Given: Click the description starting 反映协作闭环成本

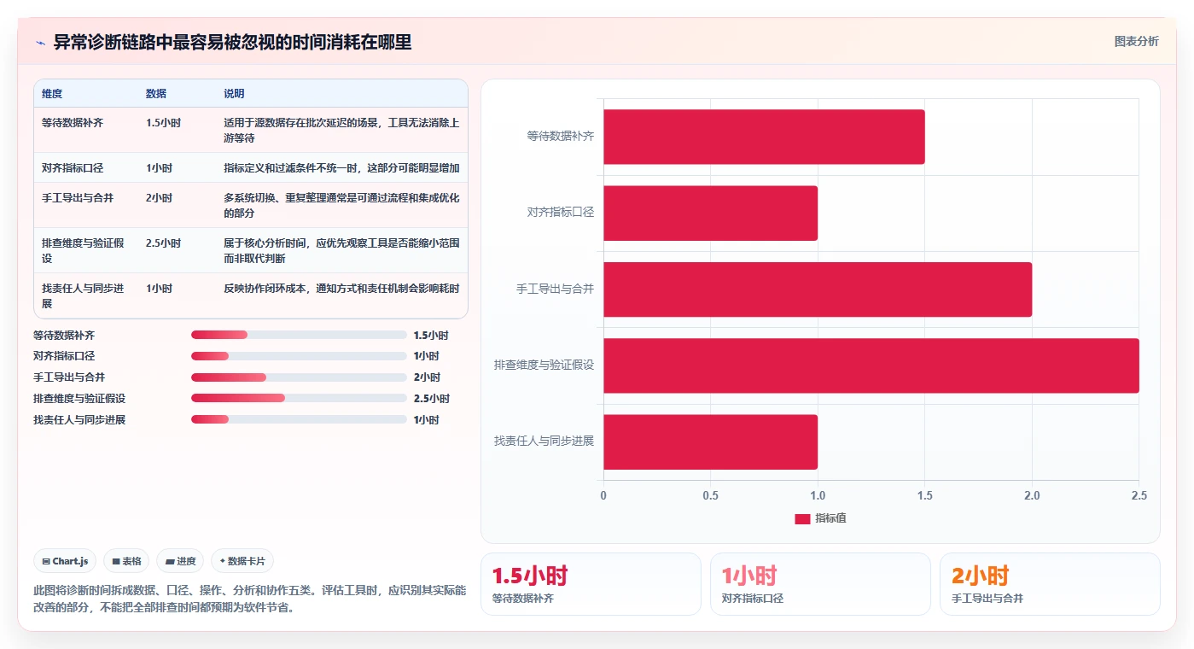Looking at the screenshot, I should pos(341,289).
